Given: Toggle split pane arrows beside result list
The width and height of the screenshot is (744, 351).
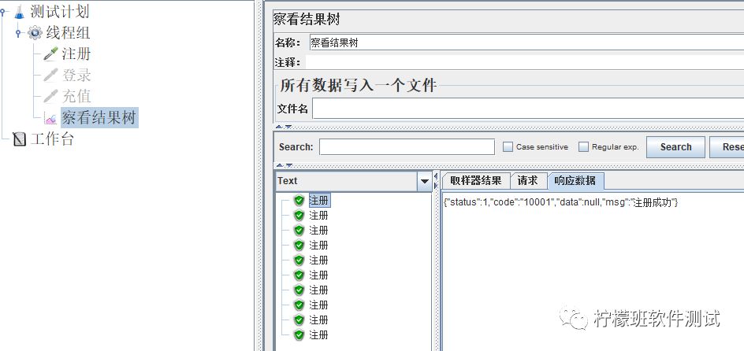Looking at the screenshot, I should (436, 181).
